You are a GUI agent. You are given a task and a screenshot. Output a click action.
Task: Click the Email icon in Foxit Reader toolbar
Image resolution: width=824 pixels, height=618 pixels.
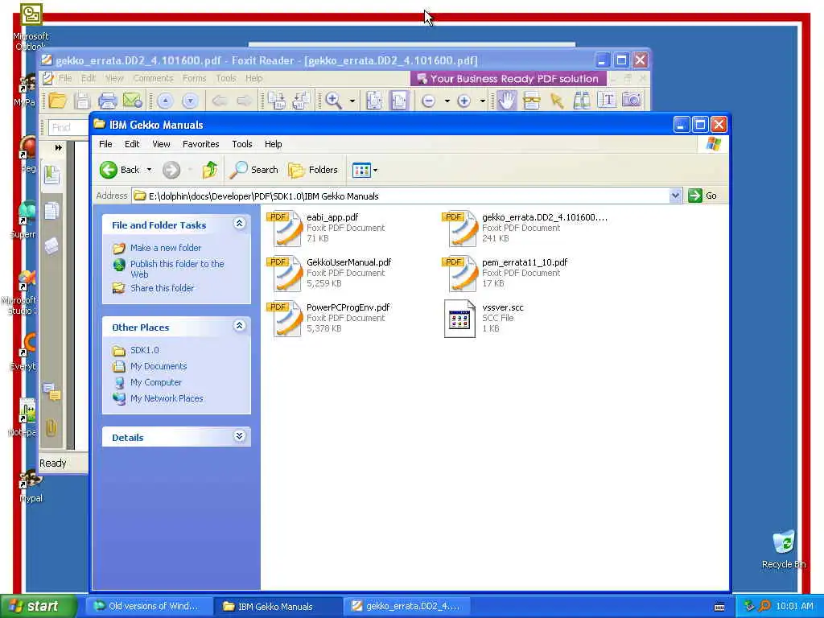133,101
